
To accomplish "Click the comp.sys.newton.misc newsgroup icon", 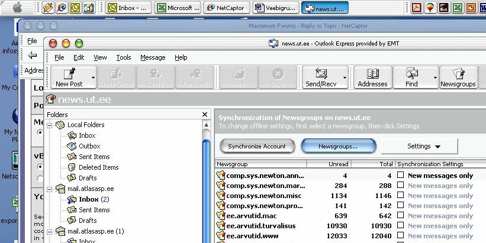I will click(x=221, y=195).
